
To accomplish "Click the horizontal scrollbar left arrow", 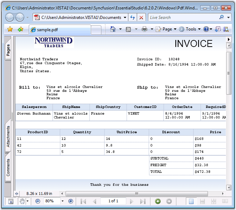I will pos(62,194).
